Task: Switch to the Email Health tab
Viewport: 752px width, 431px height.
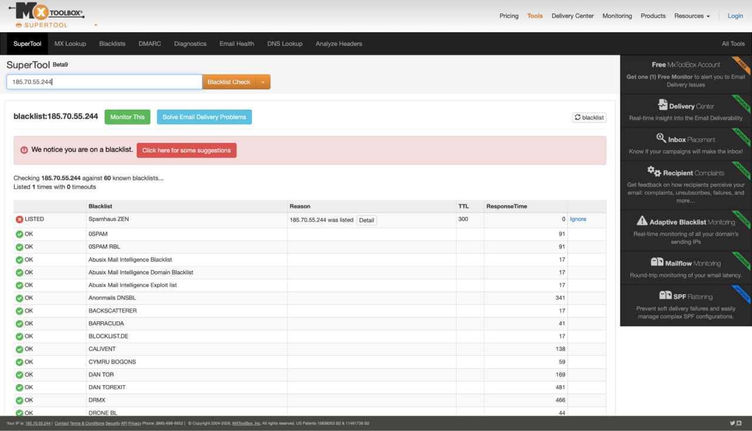Action: click(x=237, y=44)
